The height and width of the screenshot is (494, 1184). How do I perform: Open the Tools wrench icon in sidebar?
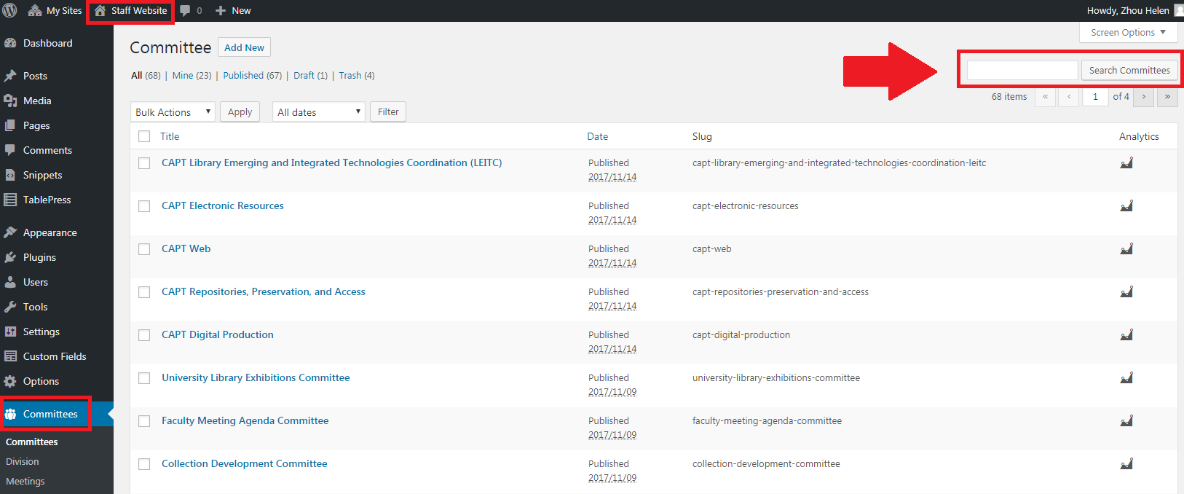pyautogui.click(x=10, y=307)
